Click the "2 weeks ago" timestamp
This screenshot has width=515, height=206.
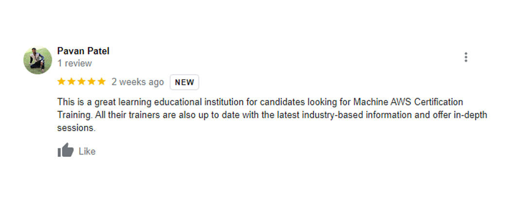(138, 82)
